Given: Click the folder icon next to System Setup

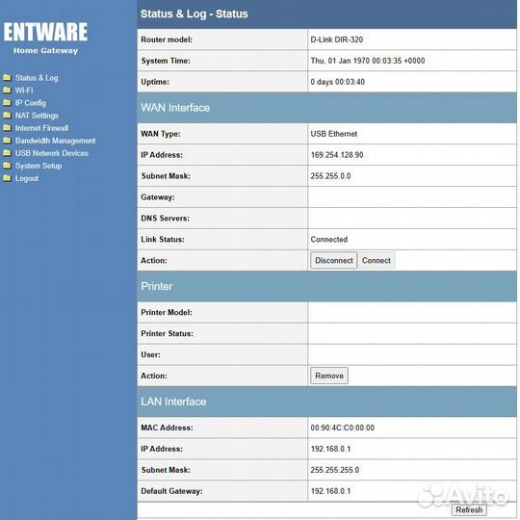Looking at the screenshot, I should [7, 166].
